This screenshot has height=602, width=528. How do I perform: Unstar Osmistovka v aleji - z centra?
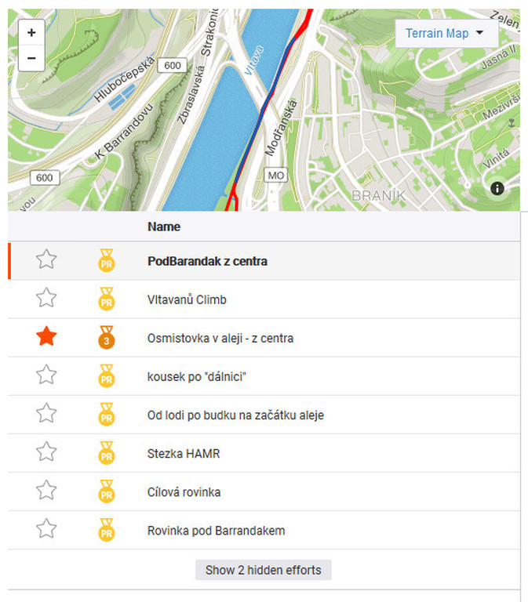tap(47, 338)
